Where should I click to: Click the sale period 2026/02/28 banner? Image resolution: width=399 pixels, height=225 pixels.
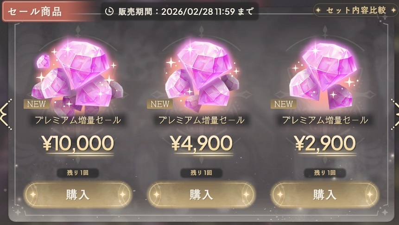(x=180, y=12)
